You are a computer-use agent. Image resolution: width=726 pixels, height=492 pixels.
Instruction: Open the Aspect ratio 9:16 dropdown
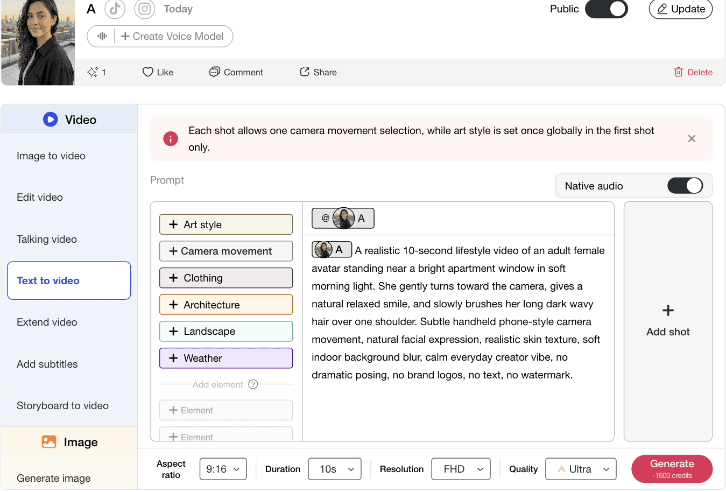[223, 469]
